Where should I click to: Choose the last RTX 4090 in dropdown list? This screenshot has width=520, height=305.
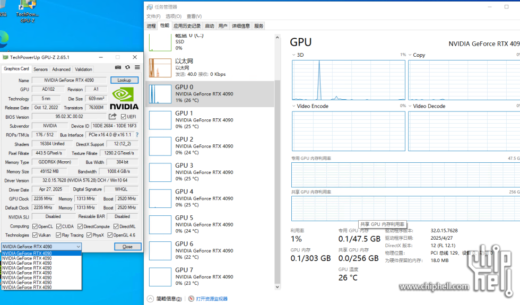(41, 287)
